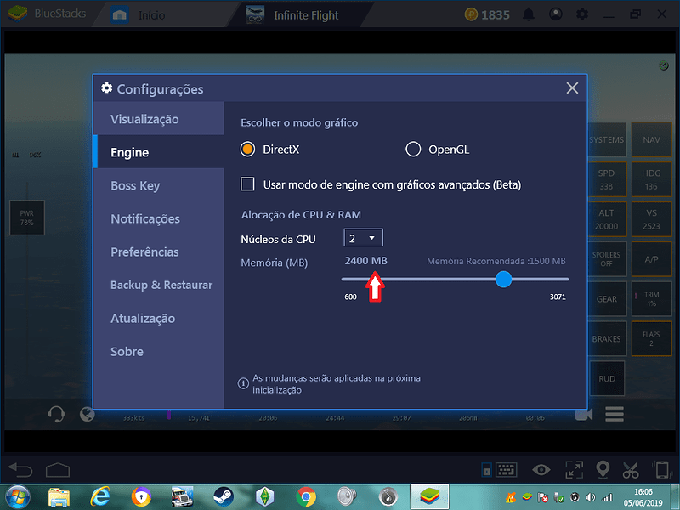The image size is (680, 510).
Task: Click the SPD 338 autopilot button
Action: (607, 179)
